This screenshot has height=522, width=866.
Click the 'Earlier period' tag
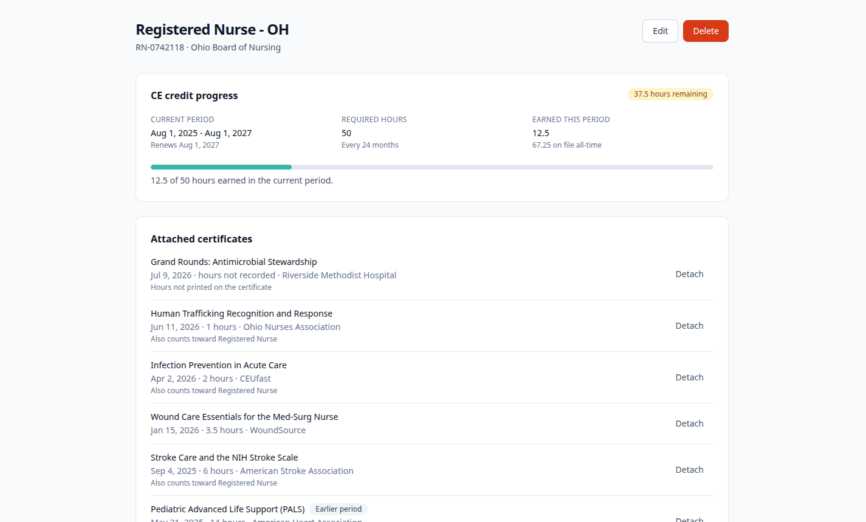[x=338, y=509]
